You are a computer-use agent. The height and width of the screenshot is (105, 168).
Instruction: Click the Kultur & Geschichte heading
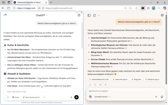click(18, 45)
